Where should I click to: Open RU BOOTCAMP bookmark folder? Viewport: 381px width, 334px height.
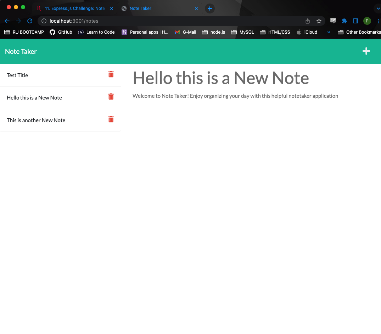click(24, 32)
